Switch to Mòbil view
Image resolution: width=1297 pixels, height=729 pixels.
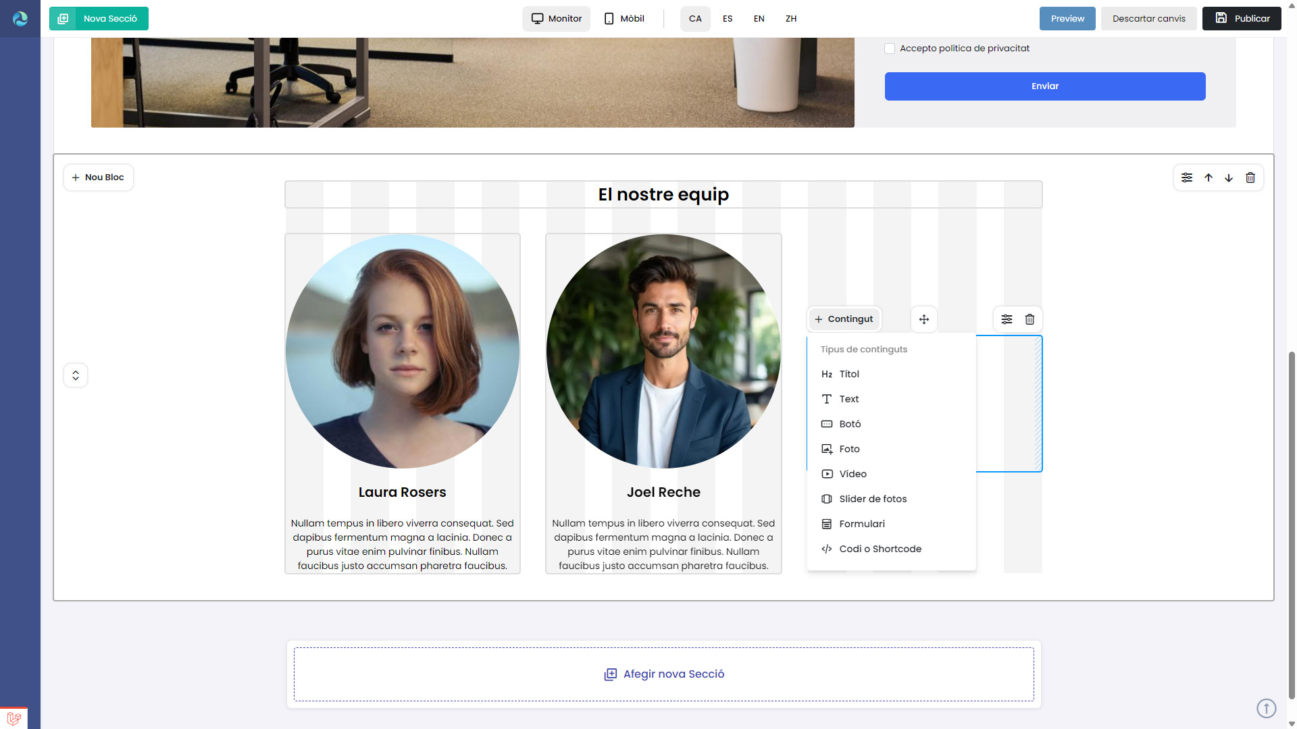[x=624, y=19]
